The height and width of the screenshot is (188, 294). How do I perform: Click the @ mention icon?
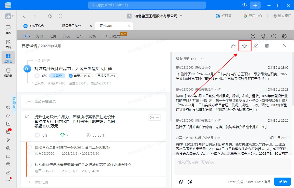(190, 182)
